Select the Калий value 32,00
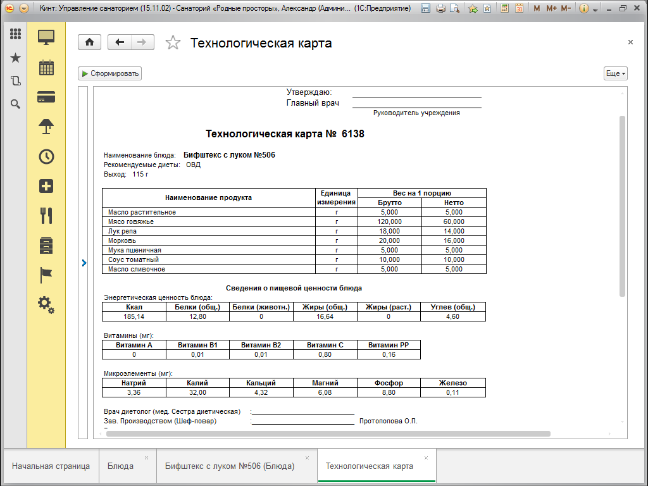The width and height of the screenshot is (648, 486). pyautogui.click(x=197, y=392)
